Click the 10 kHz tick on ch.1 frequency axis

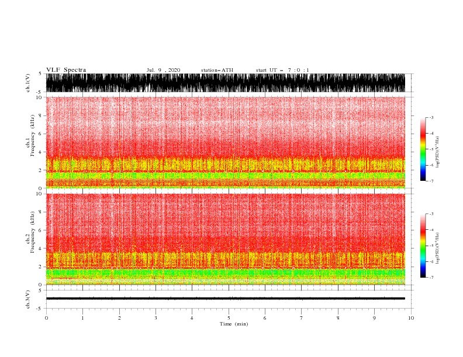(39, 97)
